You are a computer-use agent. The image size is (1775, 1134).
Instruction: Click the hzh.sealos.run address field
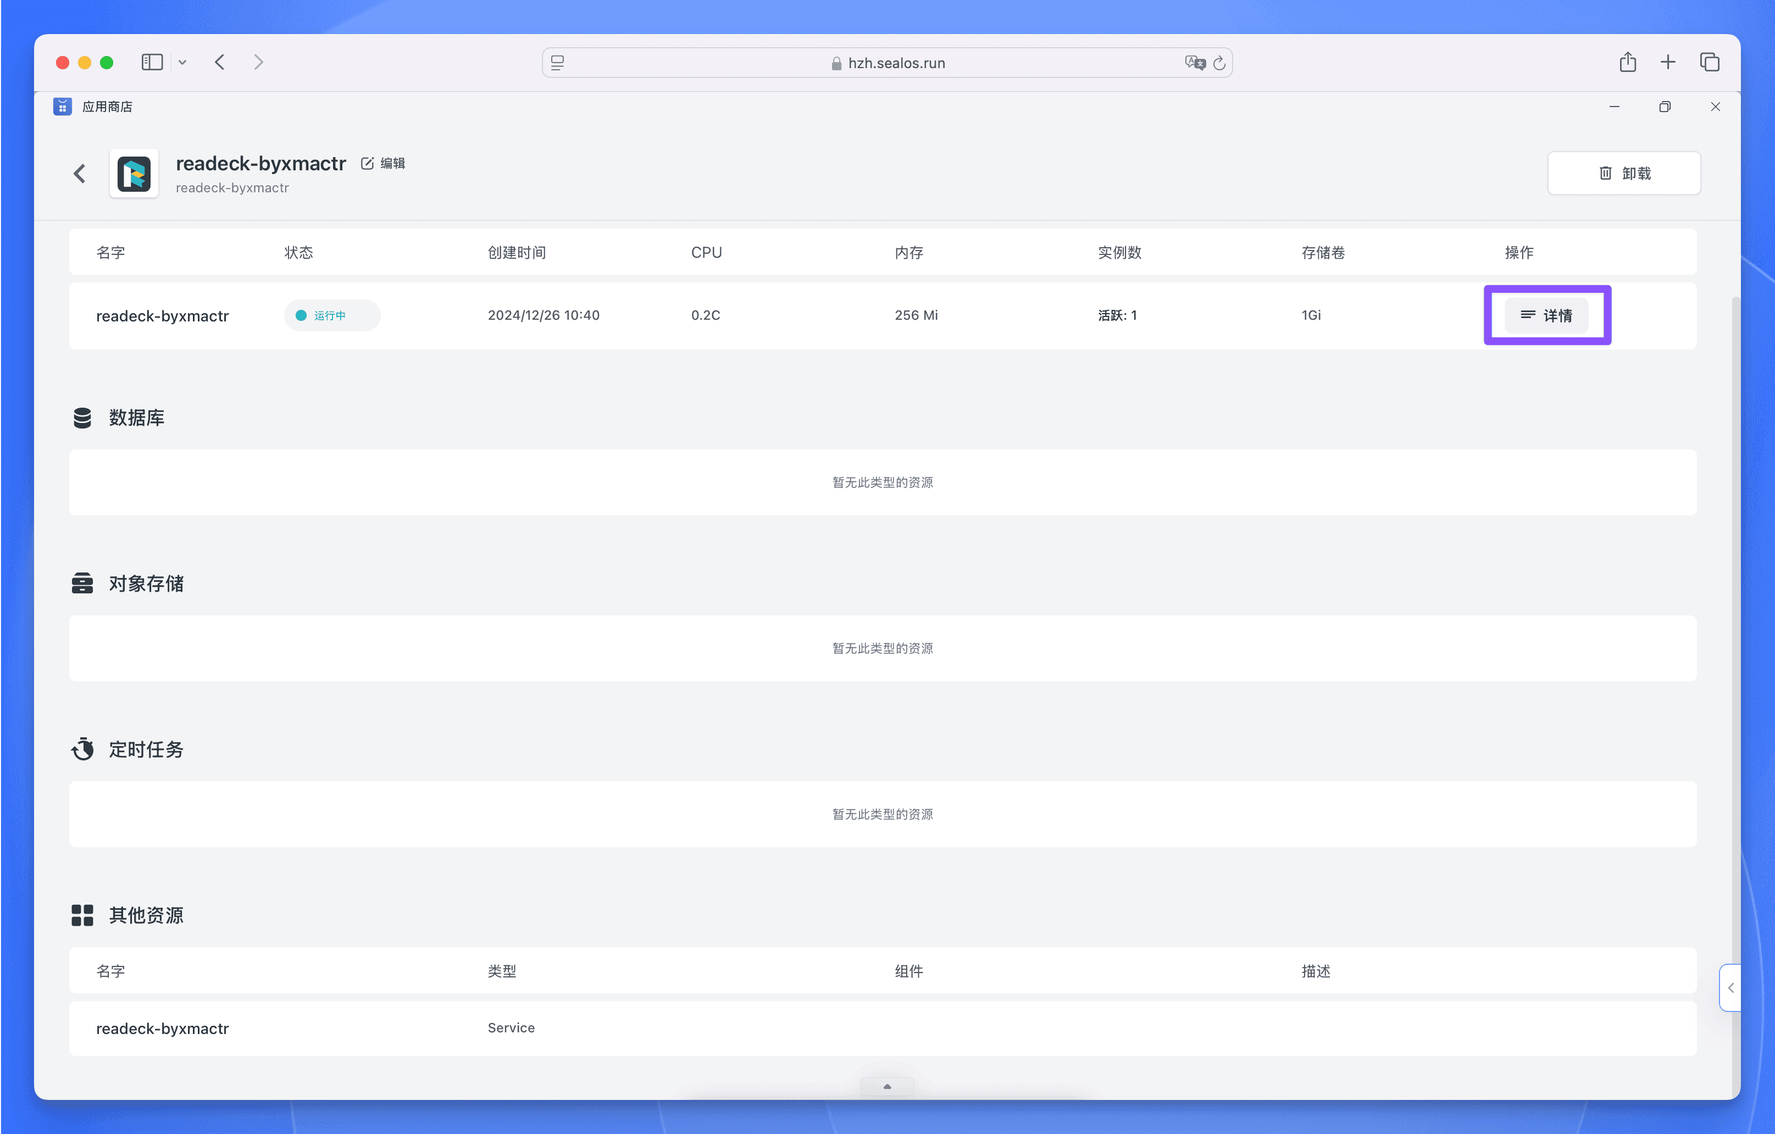click(887, 63)
